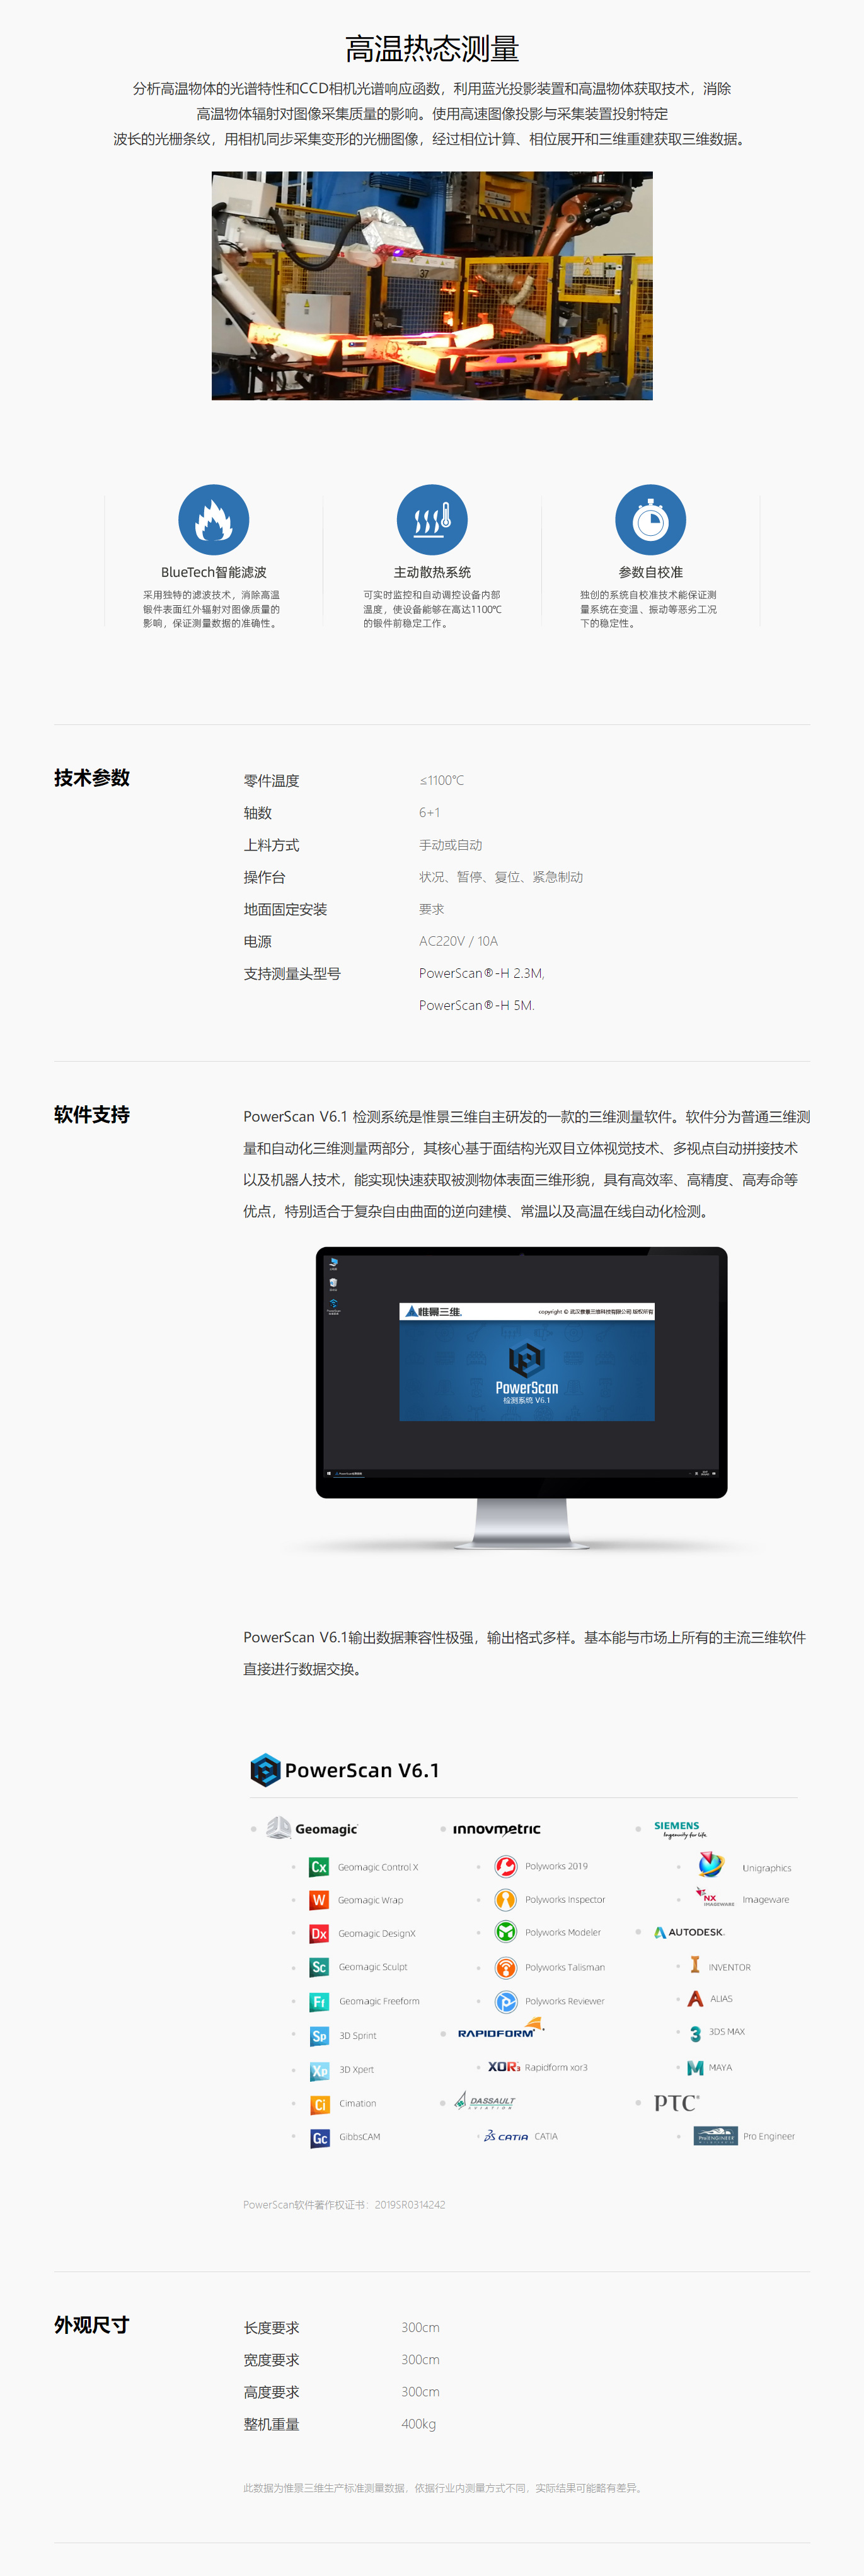The height and width of the screenshot is (2576, 864).
Task: Click the Pro Engineer logo
Action: [715, 2136]
